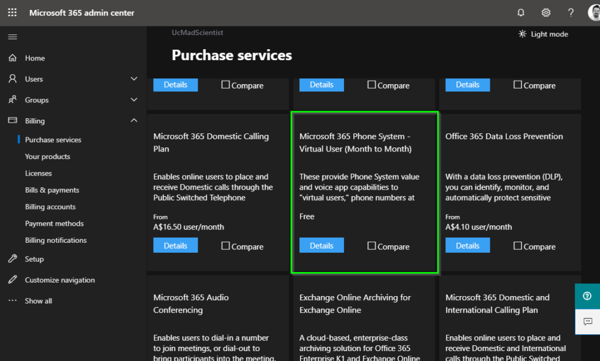
Task: Click the A$16.50 user/month price
Action: pyautogui.click(x=189, y=227)
